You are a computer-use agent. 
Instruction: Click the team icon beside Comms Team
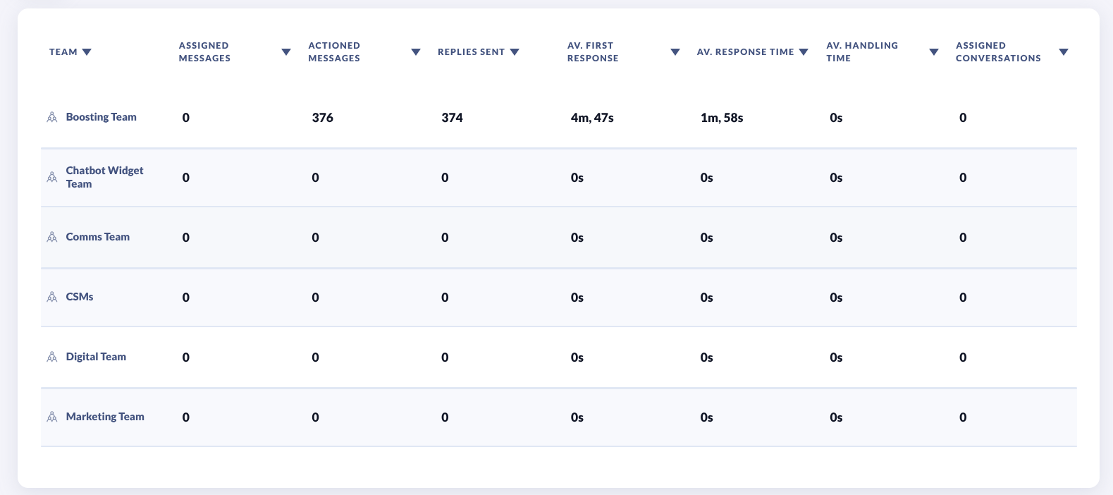[52, 238]
